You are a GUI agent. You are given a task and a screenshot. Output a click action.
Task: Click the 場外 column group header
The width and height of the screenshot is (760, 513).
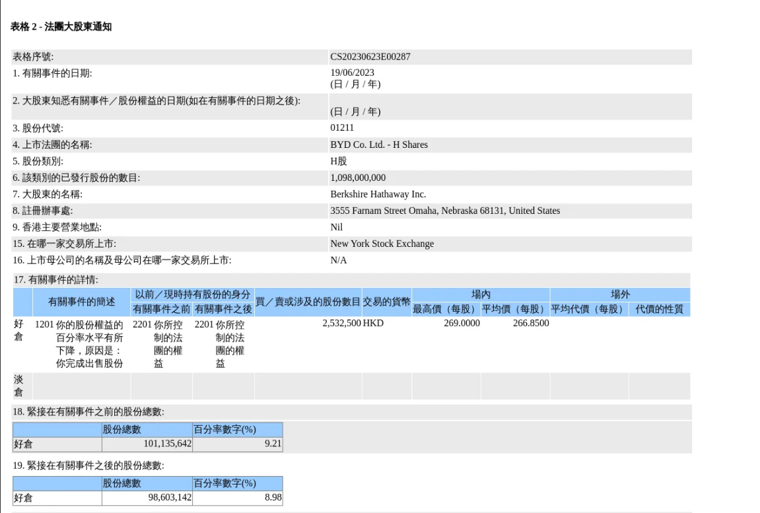pos(621,294)
